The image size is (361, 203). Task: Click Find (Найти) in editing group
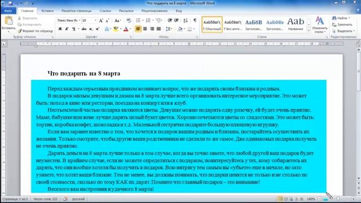point(341,18)
